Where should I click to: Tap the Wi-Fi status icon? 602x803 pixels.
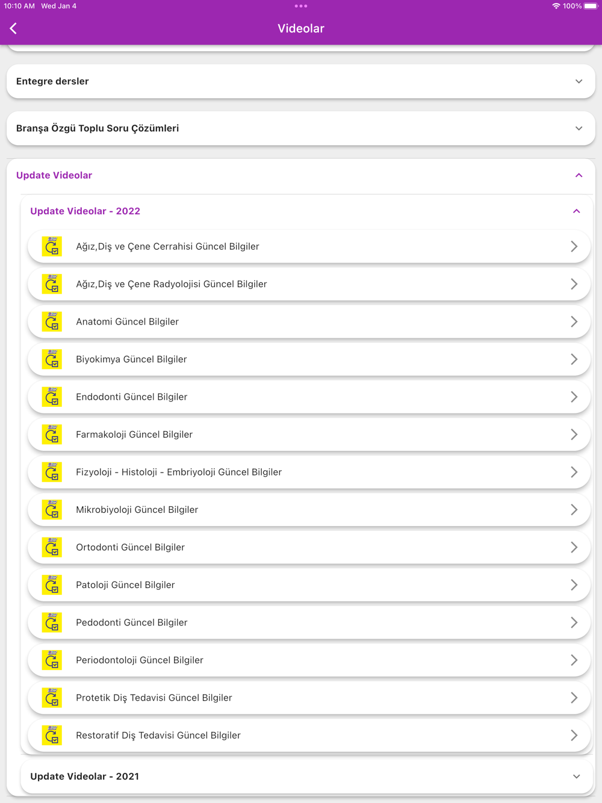[556, 6]
